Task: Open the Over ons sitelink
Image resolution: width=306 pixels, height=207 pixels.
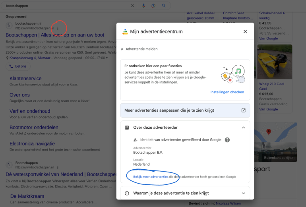Action: 20,95
